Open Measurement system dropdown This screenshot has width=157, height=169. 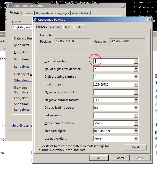136,123
